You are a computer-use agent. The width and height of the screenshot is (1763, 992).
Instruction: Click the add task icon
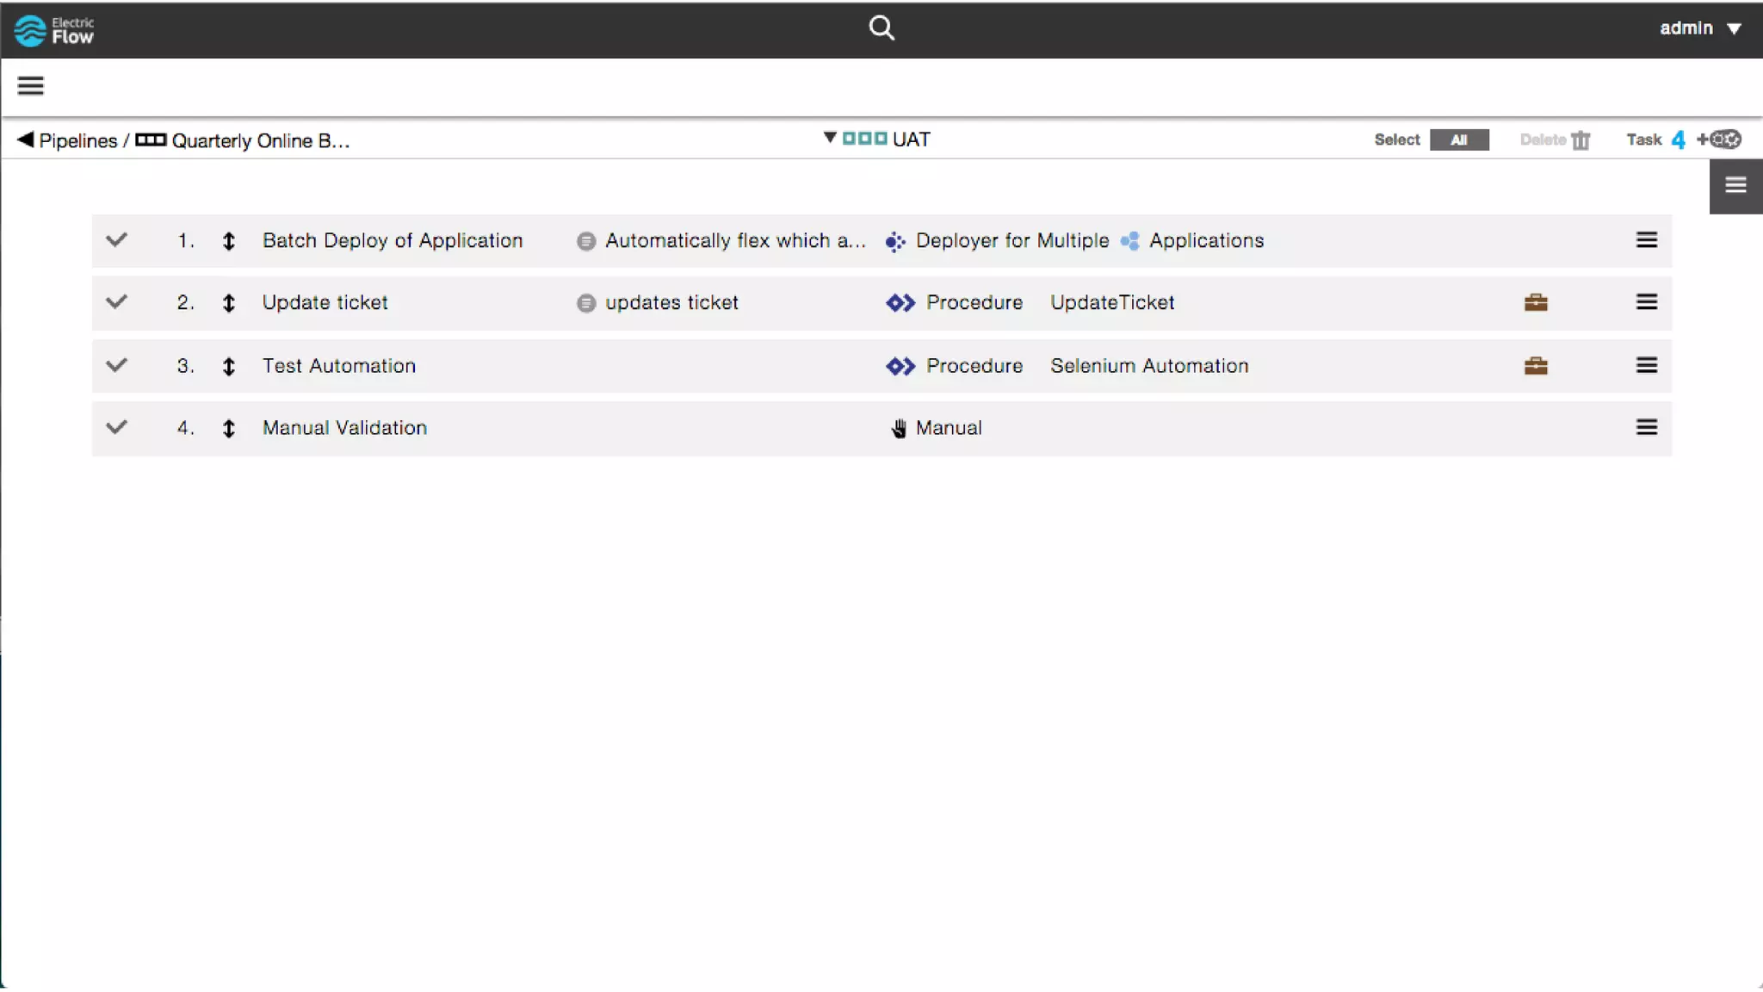(x=1719, y=139)
